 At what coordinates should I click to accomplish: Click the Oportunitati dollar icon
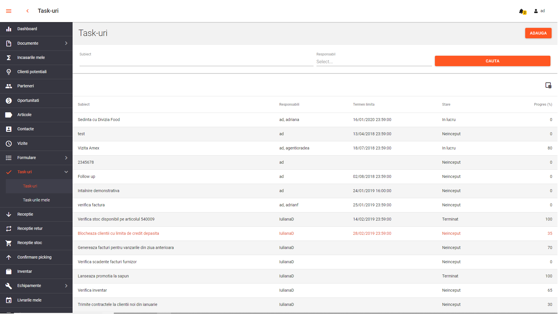(9, 101)
